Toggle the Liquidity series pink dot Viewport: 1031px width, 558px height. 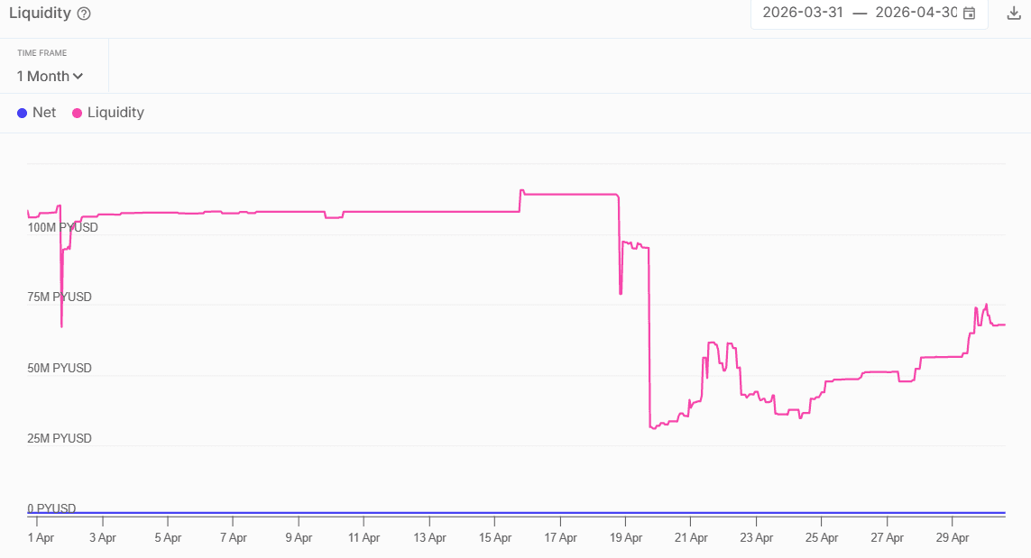[77, 113]
